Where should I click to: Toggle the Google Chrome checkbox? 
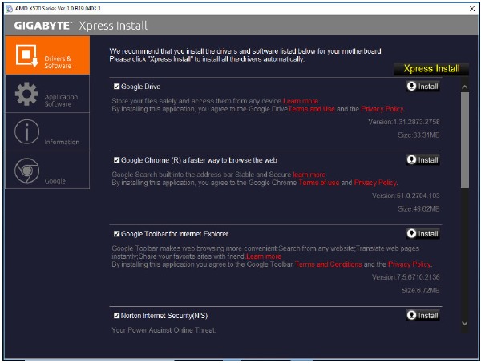click(x=117, y=159)
